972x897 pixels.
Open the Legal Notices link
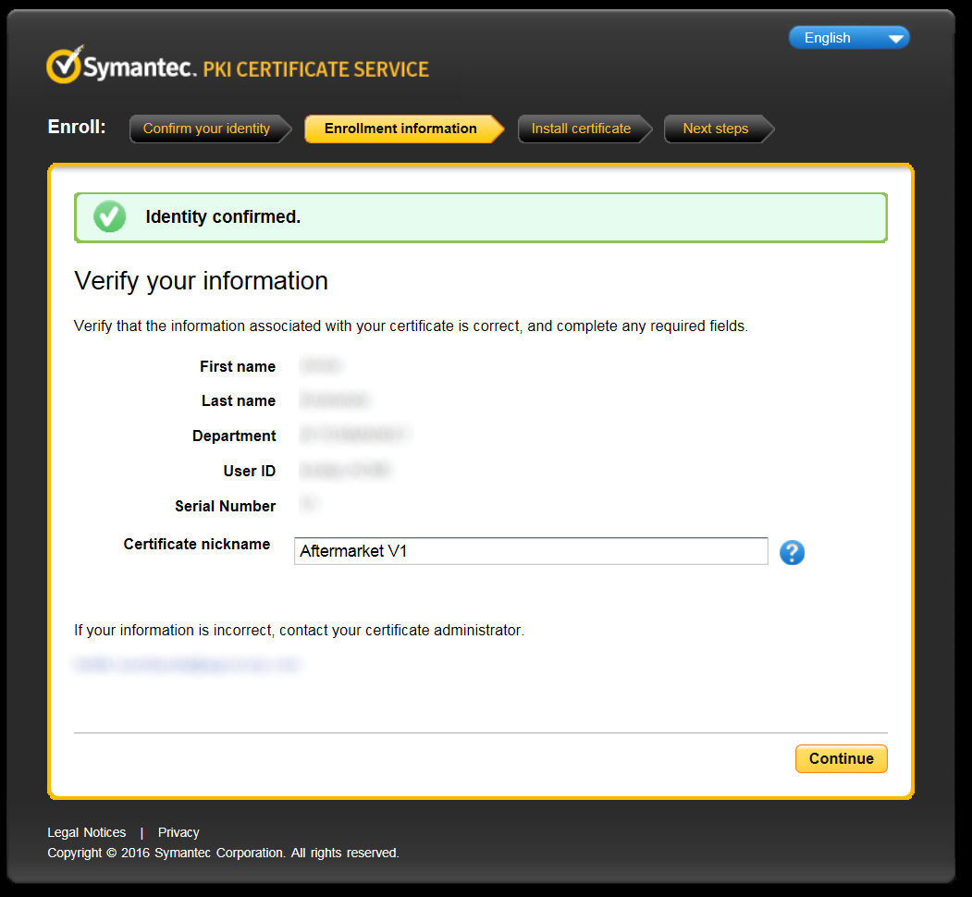tap(87, 832)
